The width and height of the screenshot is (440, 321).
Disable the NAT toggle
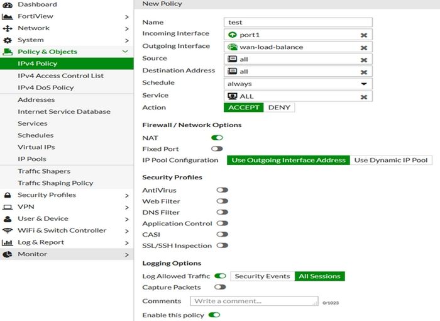[217, 137]
